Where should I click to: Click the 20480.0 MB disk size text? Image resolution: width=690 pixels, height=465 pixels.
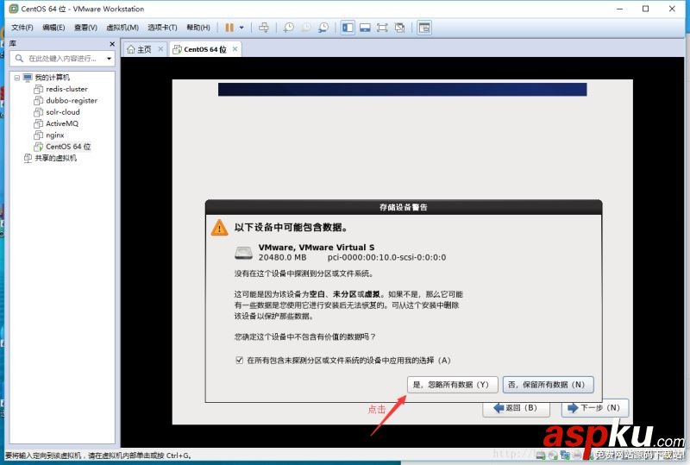(282, 257)
